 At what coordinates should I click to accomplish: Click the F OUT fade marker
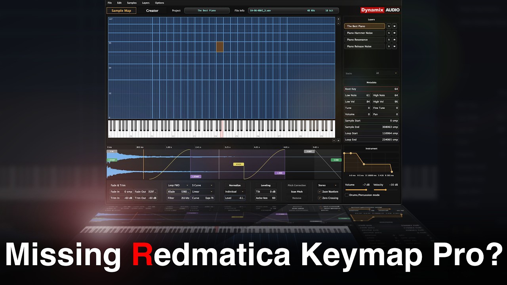click(309, 152)
